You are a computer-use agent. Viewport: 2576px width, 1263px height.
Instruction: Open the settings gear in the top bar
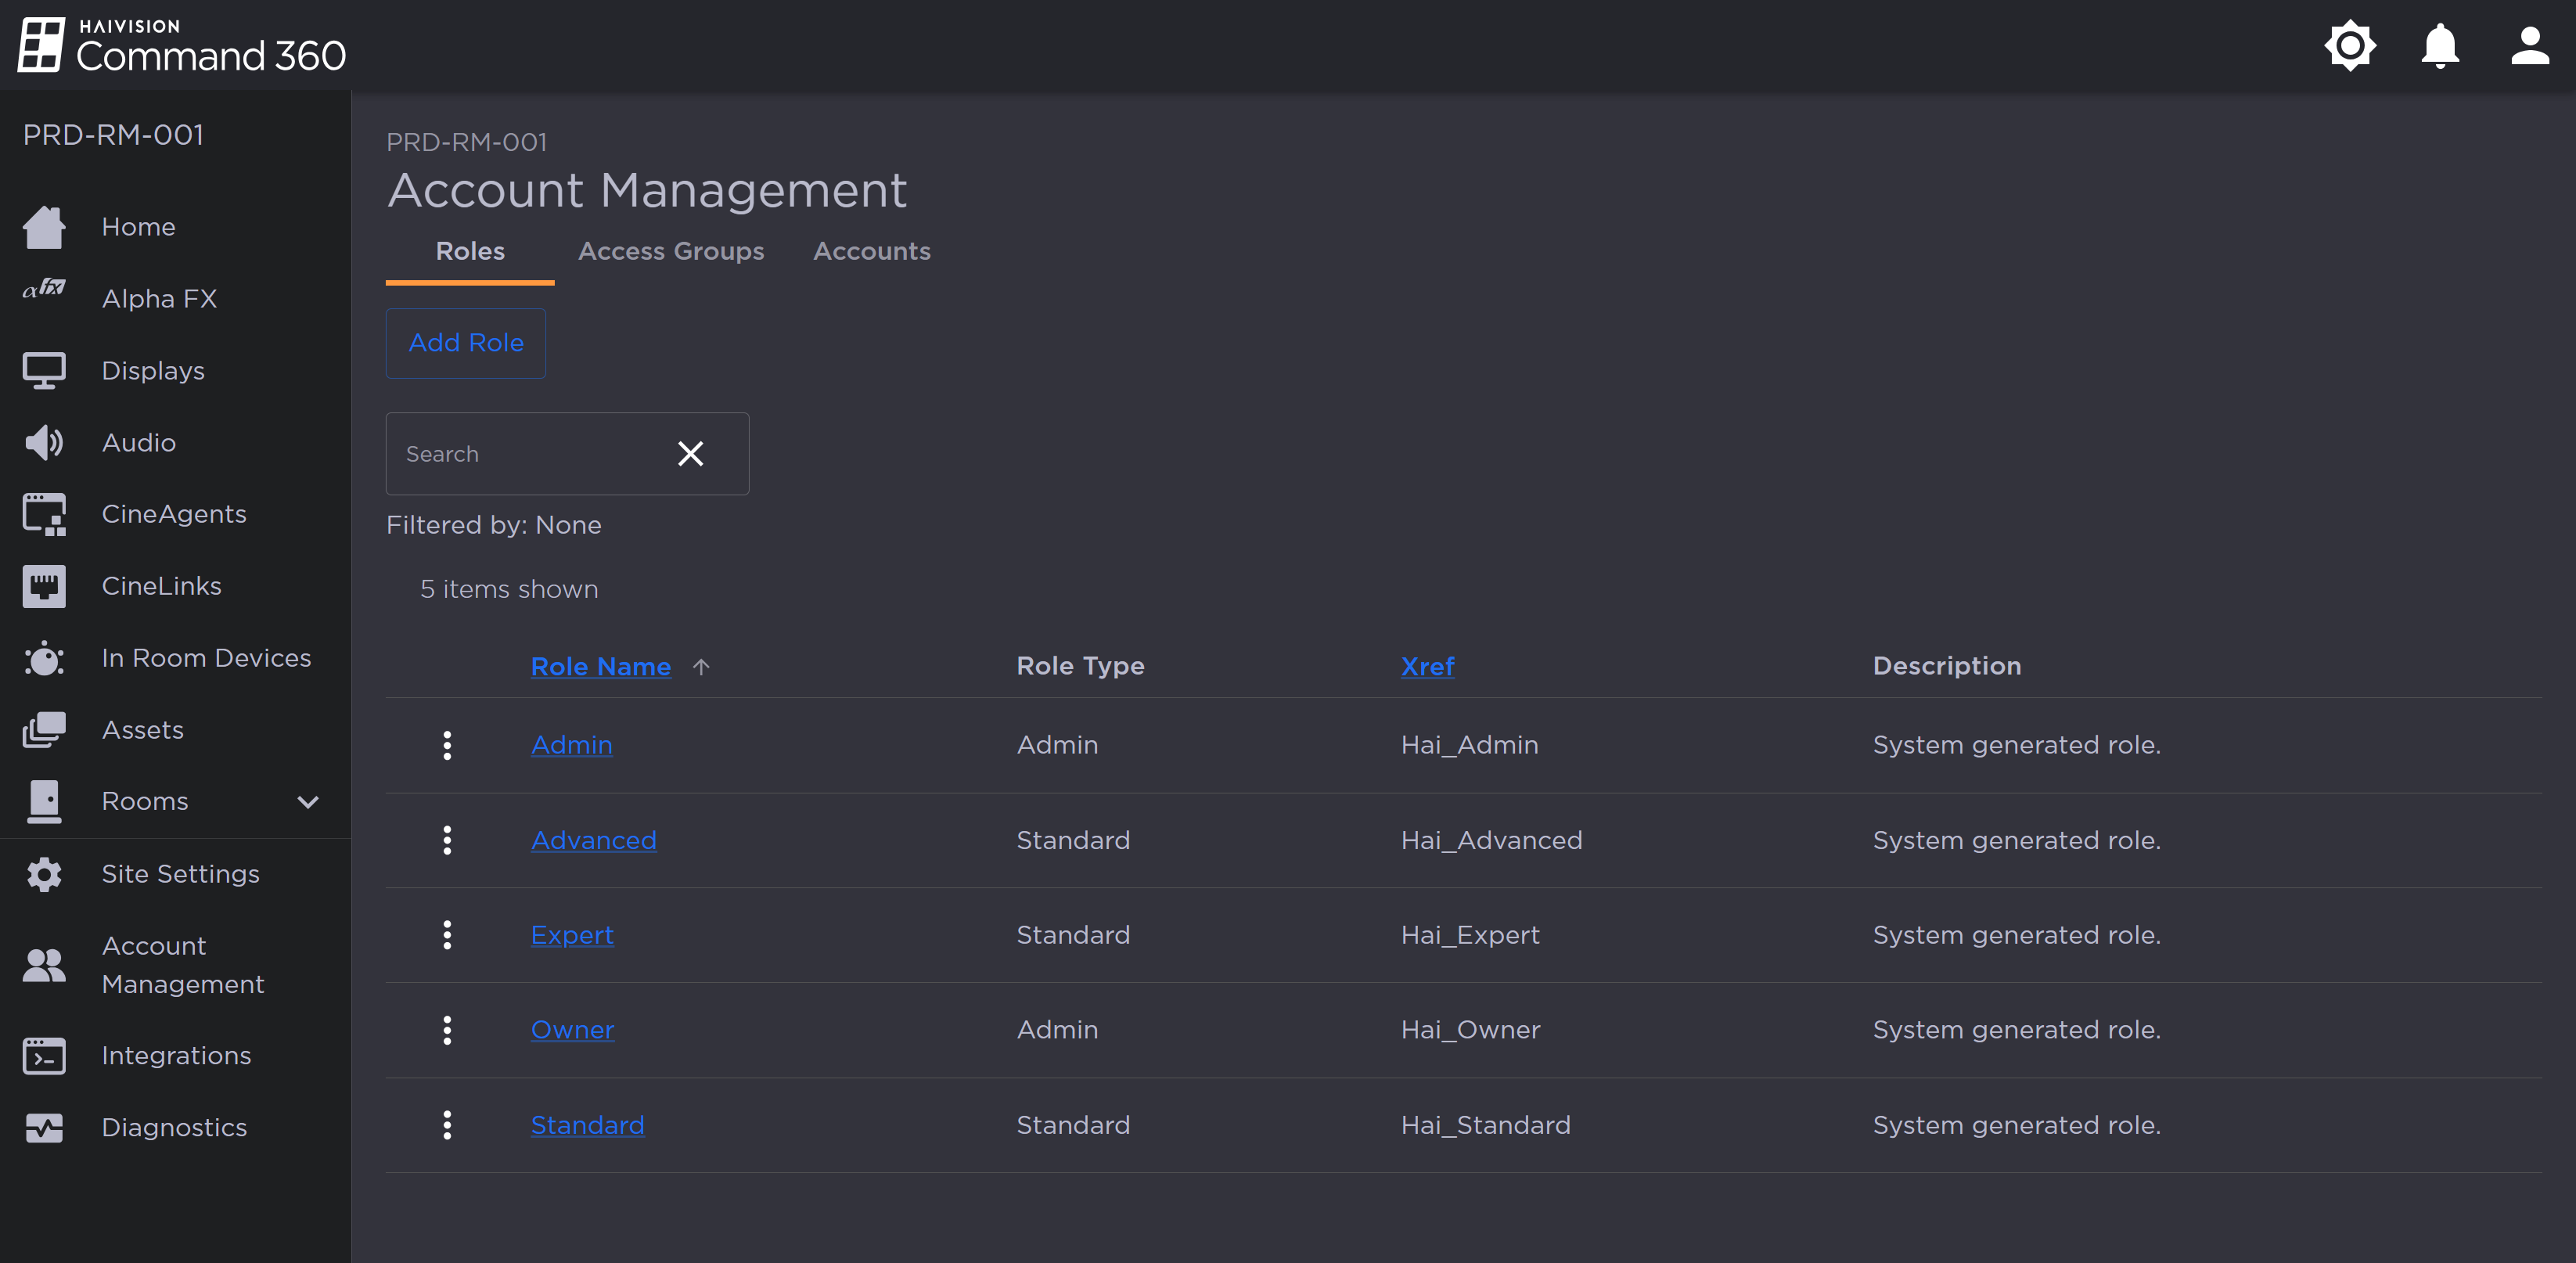[2350, 45]
